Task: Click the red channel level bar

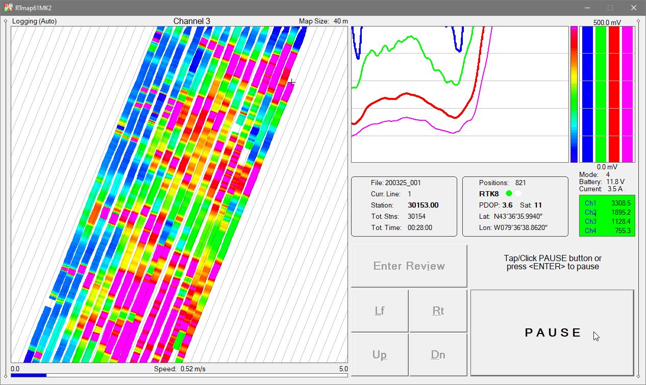Action: point(614,94)
